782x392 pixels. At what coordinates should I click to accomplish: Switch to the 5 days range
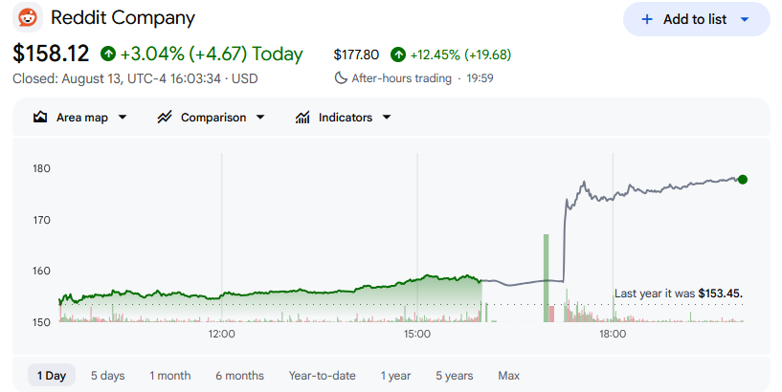(108, 376)
